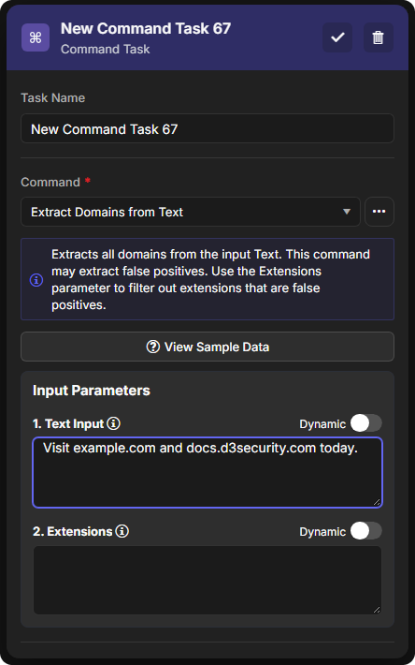Delete the task using the trash icon

[x=379, y=37]
